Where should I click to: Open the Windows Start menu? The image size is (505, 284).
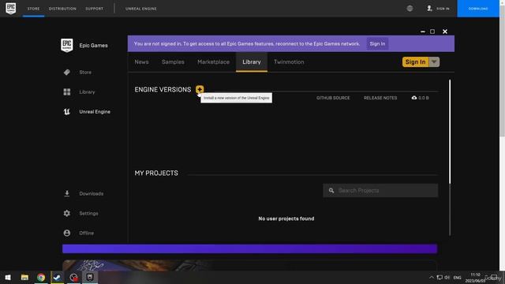pos(8,277)
